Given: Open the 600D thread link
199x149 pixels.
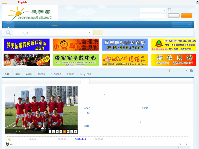Looking at the screenshot, I should [87, 108].
